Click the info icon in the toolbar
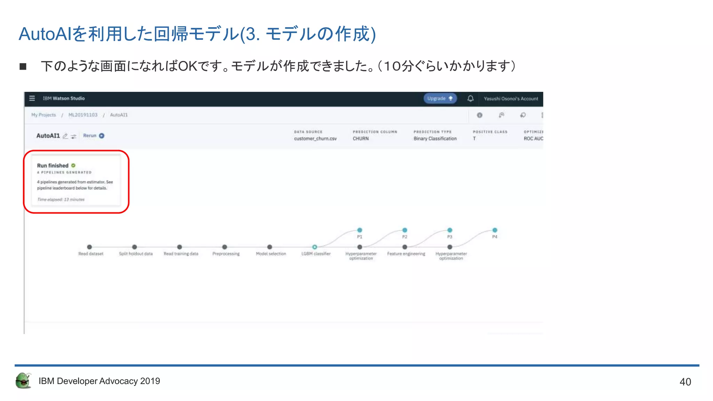The width and height of the screenshot is (713, 401). pos(479,115)
